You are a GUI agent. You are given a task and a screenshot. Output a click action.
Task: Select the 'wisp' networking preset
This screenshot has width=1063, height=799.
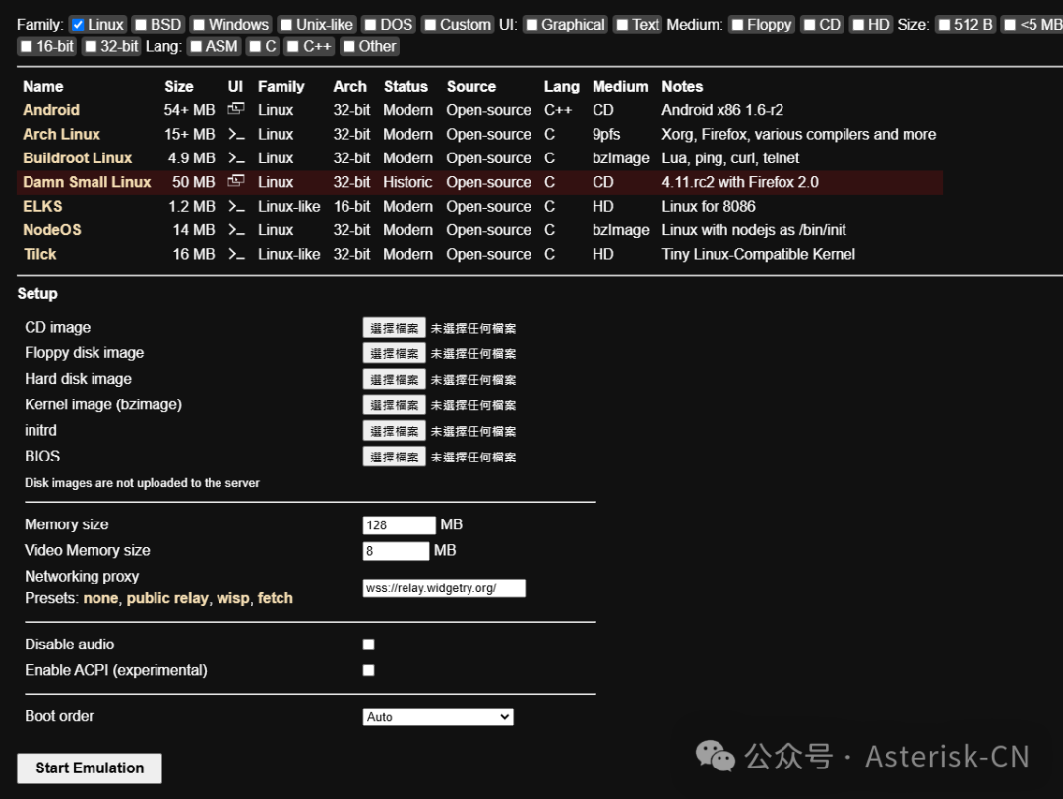pos(233,598)
